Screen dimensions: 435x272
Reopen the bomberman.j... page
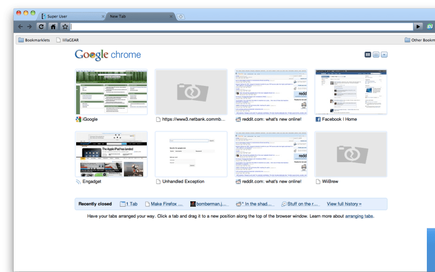coord(209,203)
